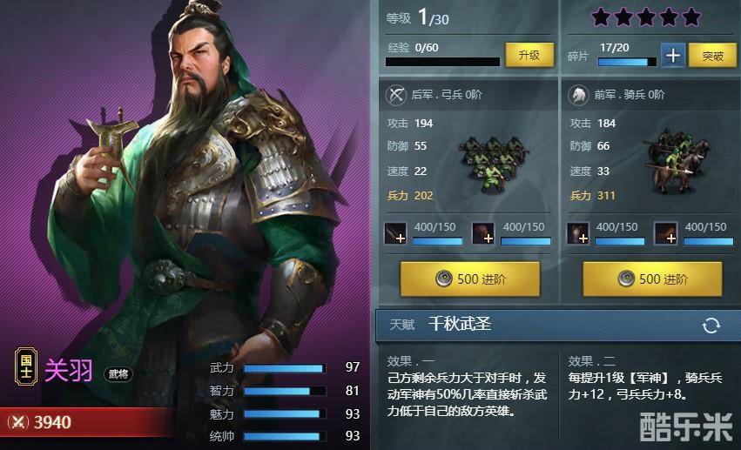The height and width of the screenshot is (450, 741).
Task: Add first cavalry equipment slot item
Action: point(577,233)
